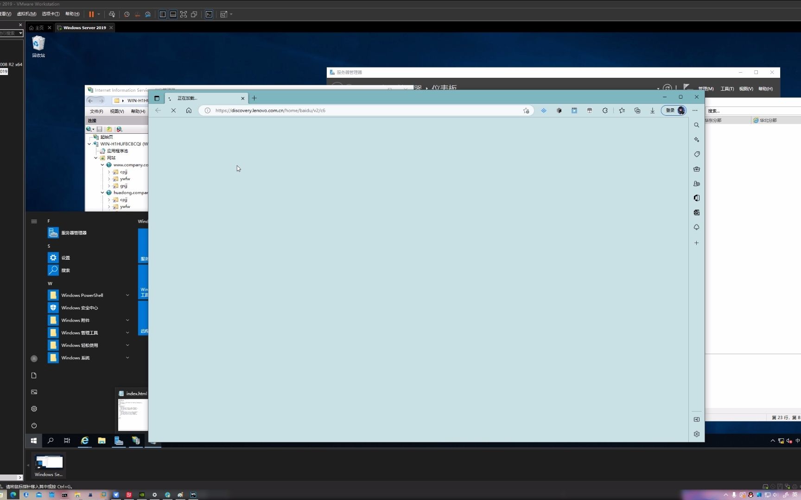801x500 pixels.
Task: Open Collections icon in Edge toolbar
Action: coord(637,111)
